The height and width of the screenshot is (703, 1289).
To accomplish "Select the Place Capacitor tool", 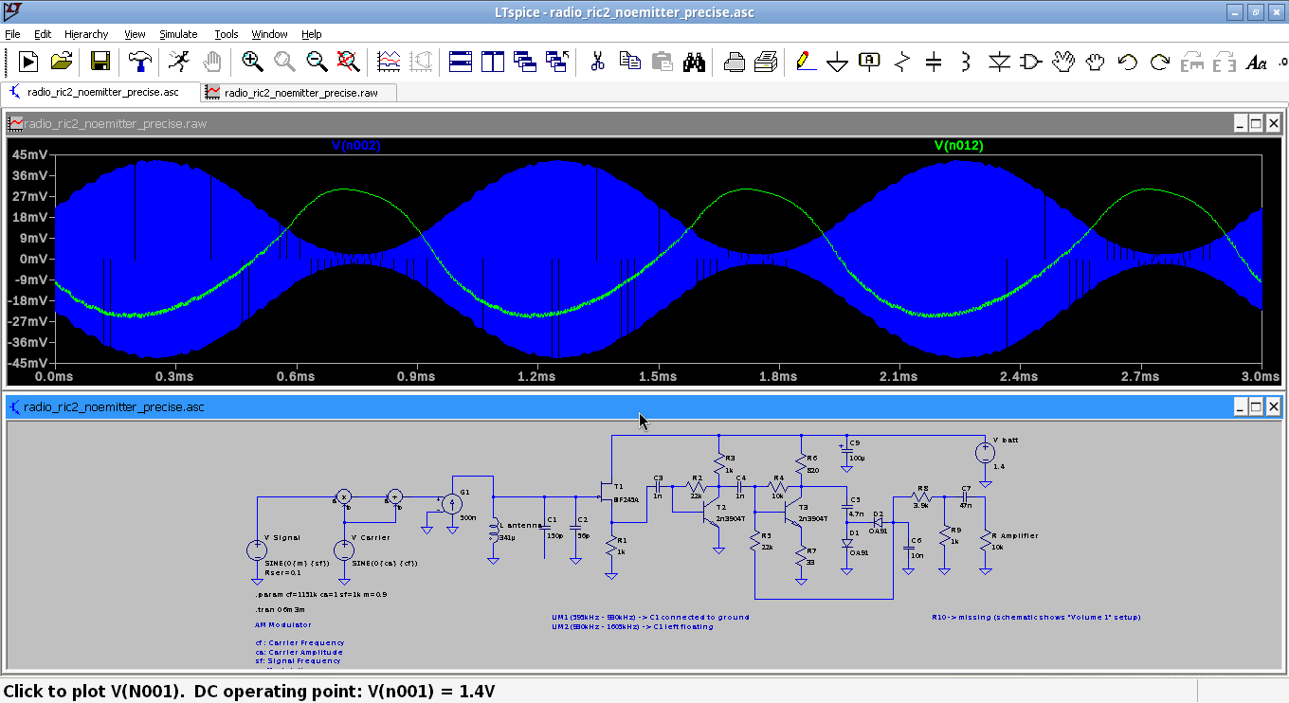I will (934, 62).
